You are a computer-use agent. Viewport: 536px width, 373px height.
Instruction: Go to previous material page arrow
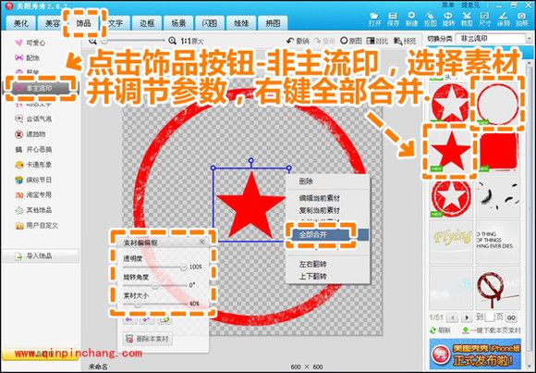(x=452, y=317)
